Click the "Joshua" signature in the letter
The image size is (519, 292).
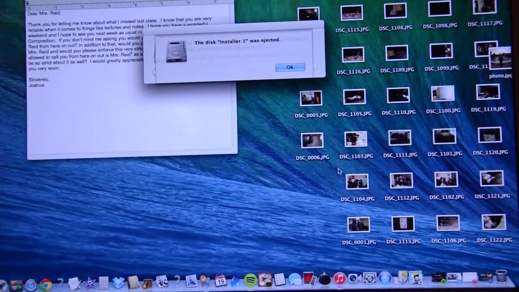[36, 85]
